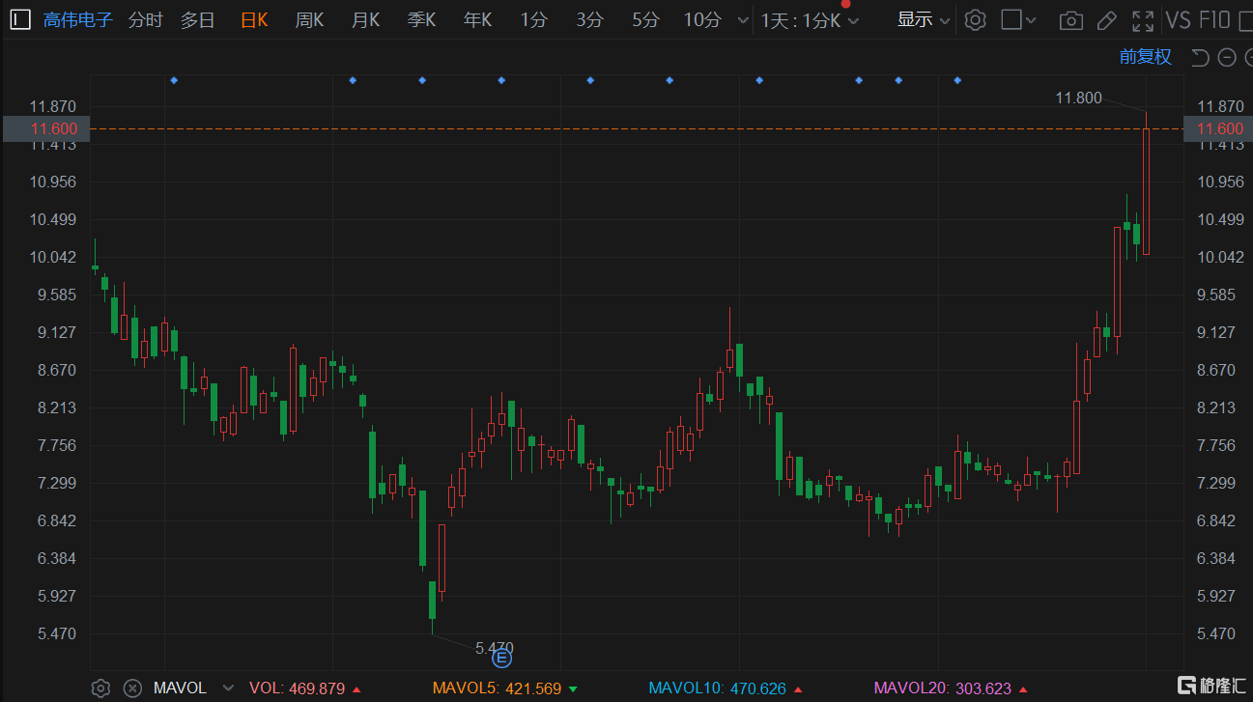Click the E earnings event marker
Screen dimensions: 1253x702
[502, 659]
